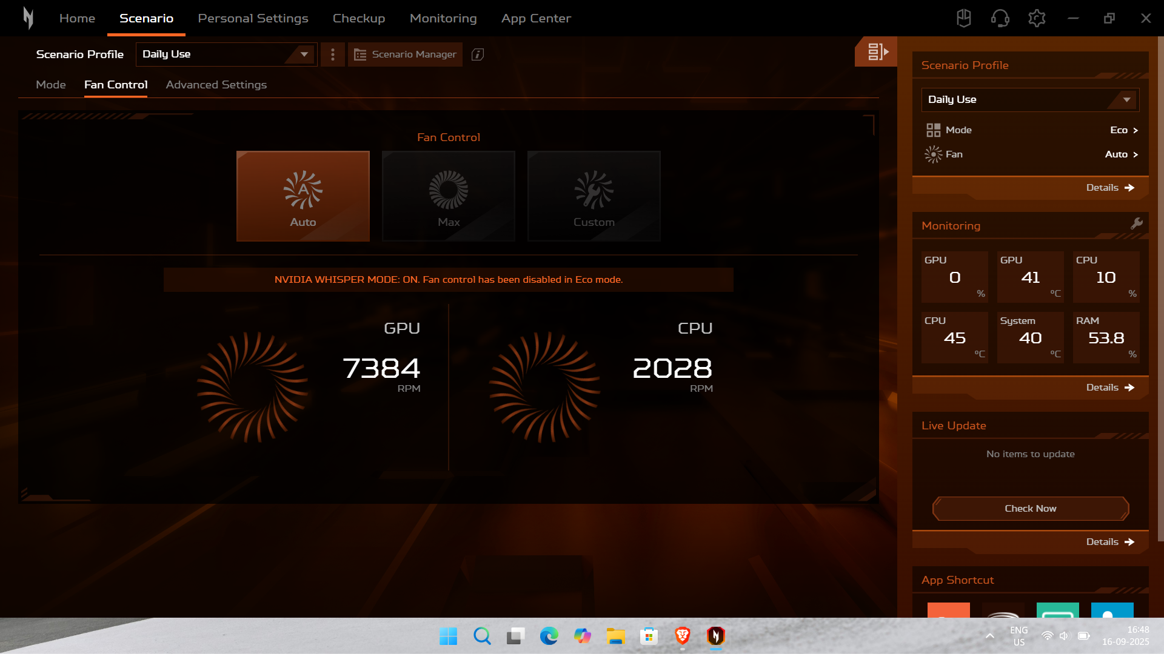Open the Monitoring top menu
The width and height of the screenshot is (1164, 654).
click(x=443, y=18)
